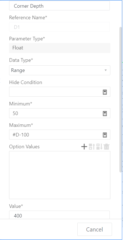The height and width of the screenshot is (240, 123).
Task: Click inside the empty Option Values list
Action: coord(60,175)
